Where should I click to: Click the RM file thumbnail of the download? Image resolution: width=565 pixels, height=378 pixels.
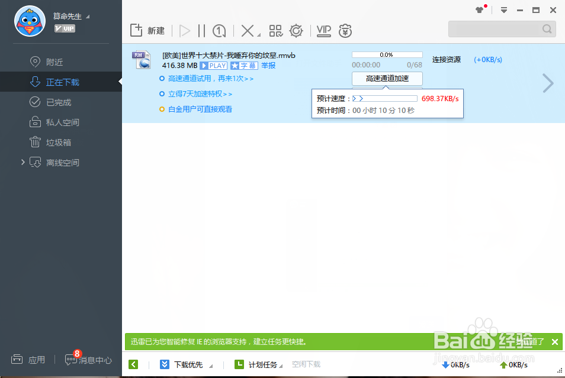(142, 60)
